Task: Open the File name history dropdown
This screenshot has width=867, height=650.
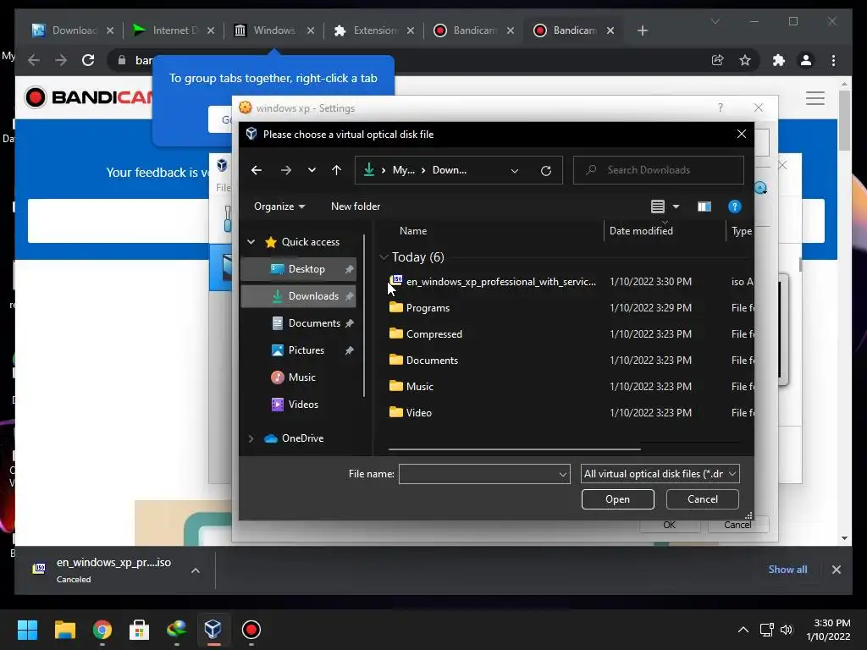Action: 563,474
